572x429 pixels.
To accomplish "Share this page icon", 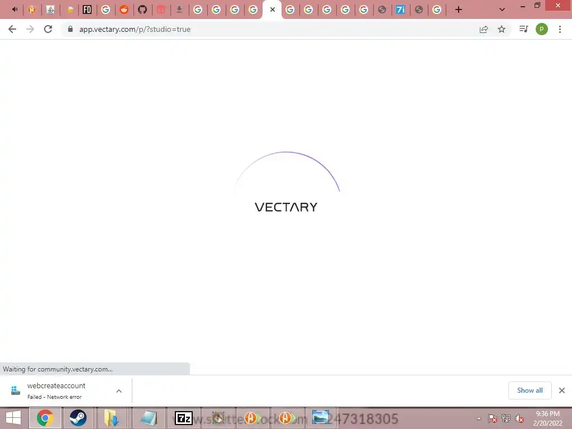I will point(484,29).
